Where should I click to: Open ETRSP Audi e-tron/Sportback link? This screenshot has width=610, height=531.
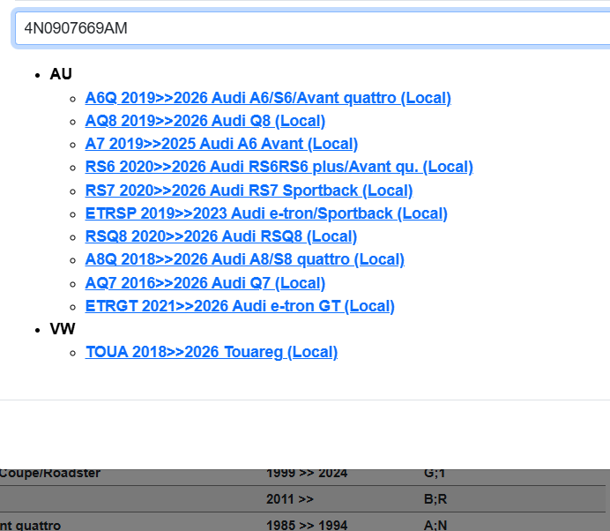pos(266,213)
